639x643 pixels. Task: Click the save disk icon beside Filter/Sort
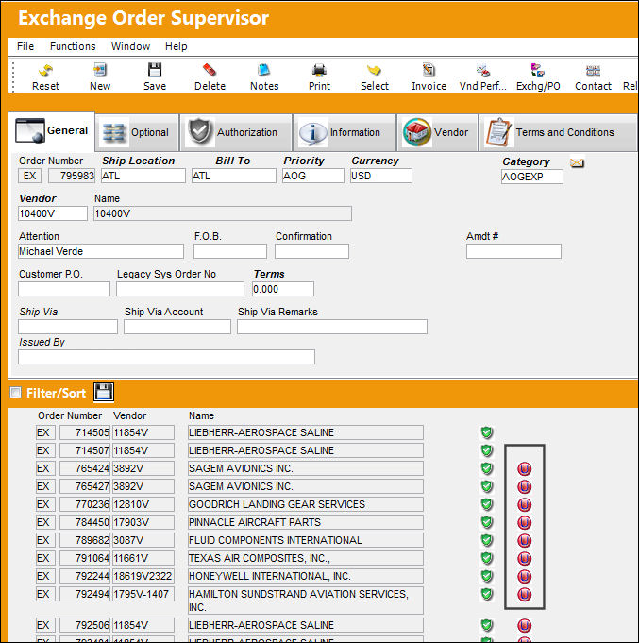pos(103,392)
